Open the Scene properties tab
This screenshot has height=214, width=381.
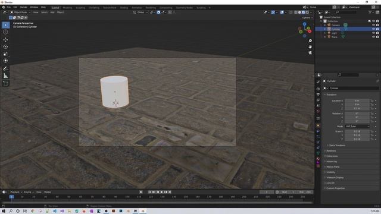(318, 106)
